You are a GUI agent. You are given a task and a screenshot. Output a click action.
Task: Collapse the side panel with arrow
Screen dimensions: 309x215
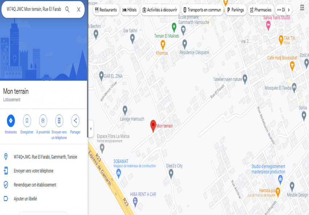click(x=91, y=129)
